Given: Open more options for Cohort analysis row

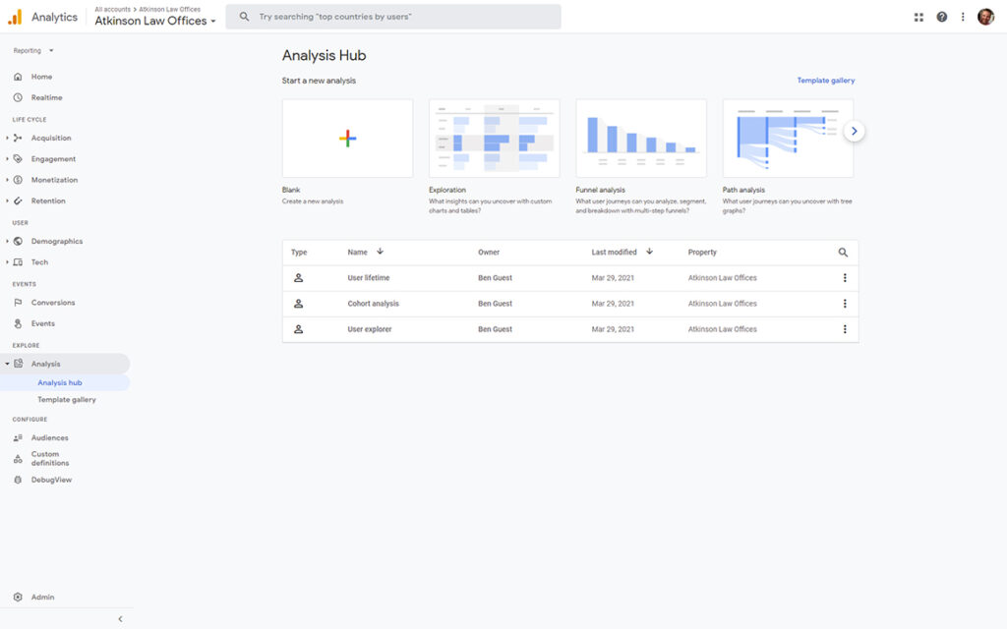Looking at the screenshot, I should tap(845, 304).
